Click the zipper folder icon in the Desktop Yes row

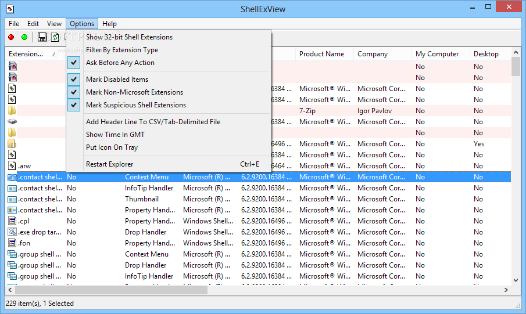12,144
